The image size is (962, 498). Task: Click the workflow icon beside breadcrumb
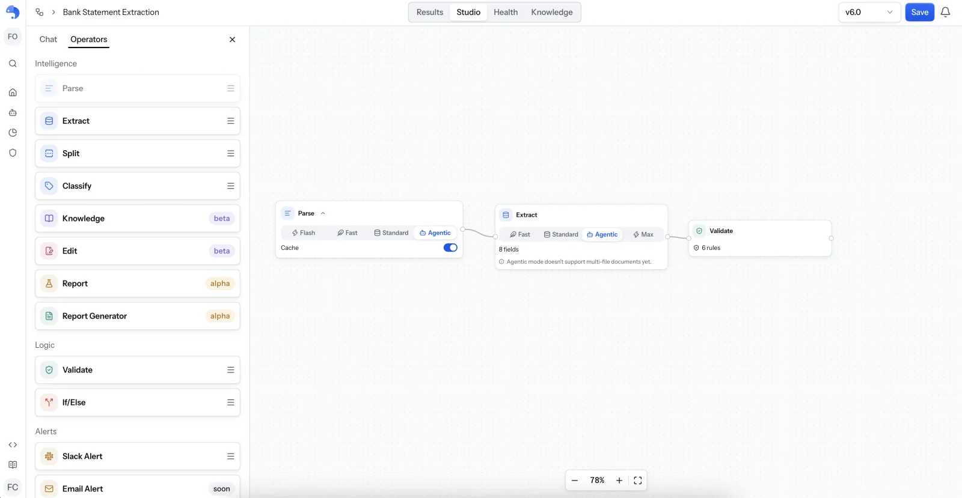coord(40,12)
